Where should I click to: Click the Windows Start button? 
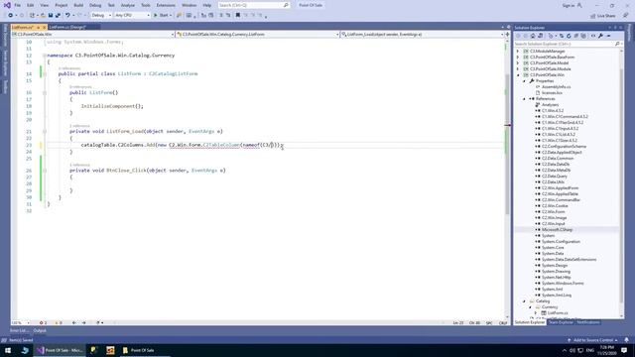[8, 350]
